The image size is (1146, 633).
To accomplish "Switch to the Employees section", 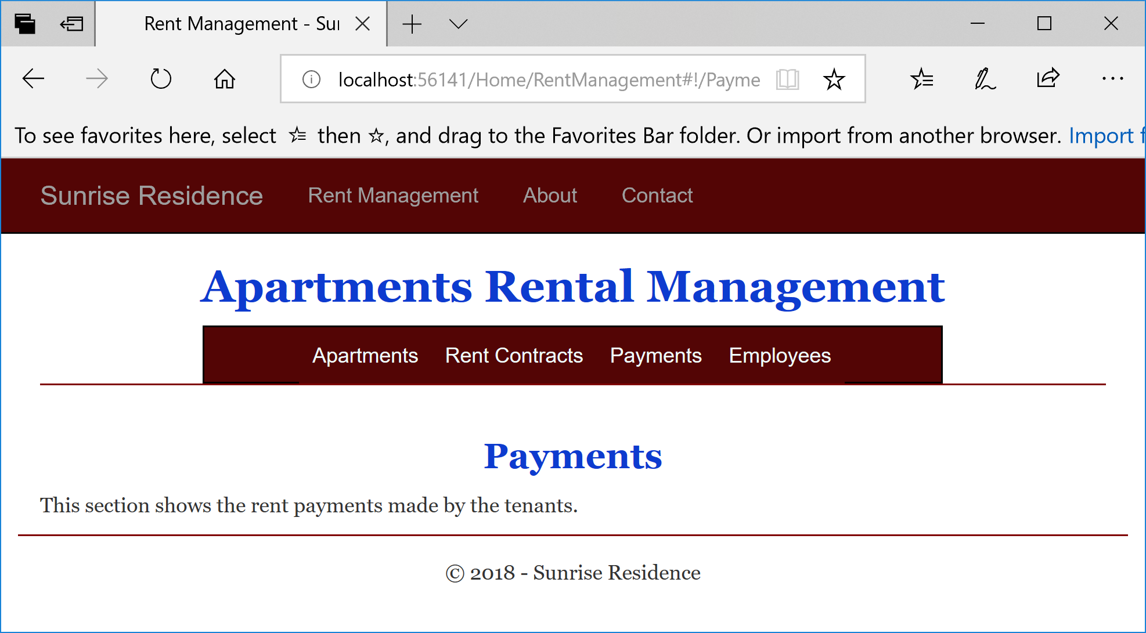I will 780,356.
